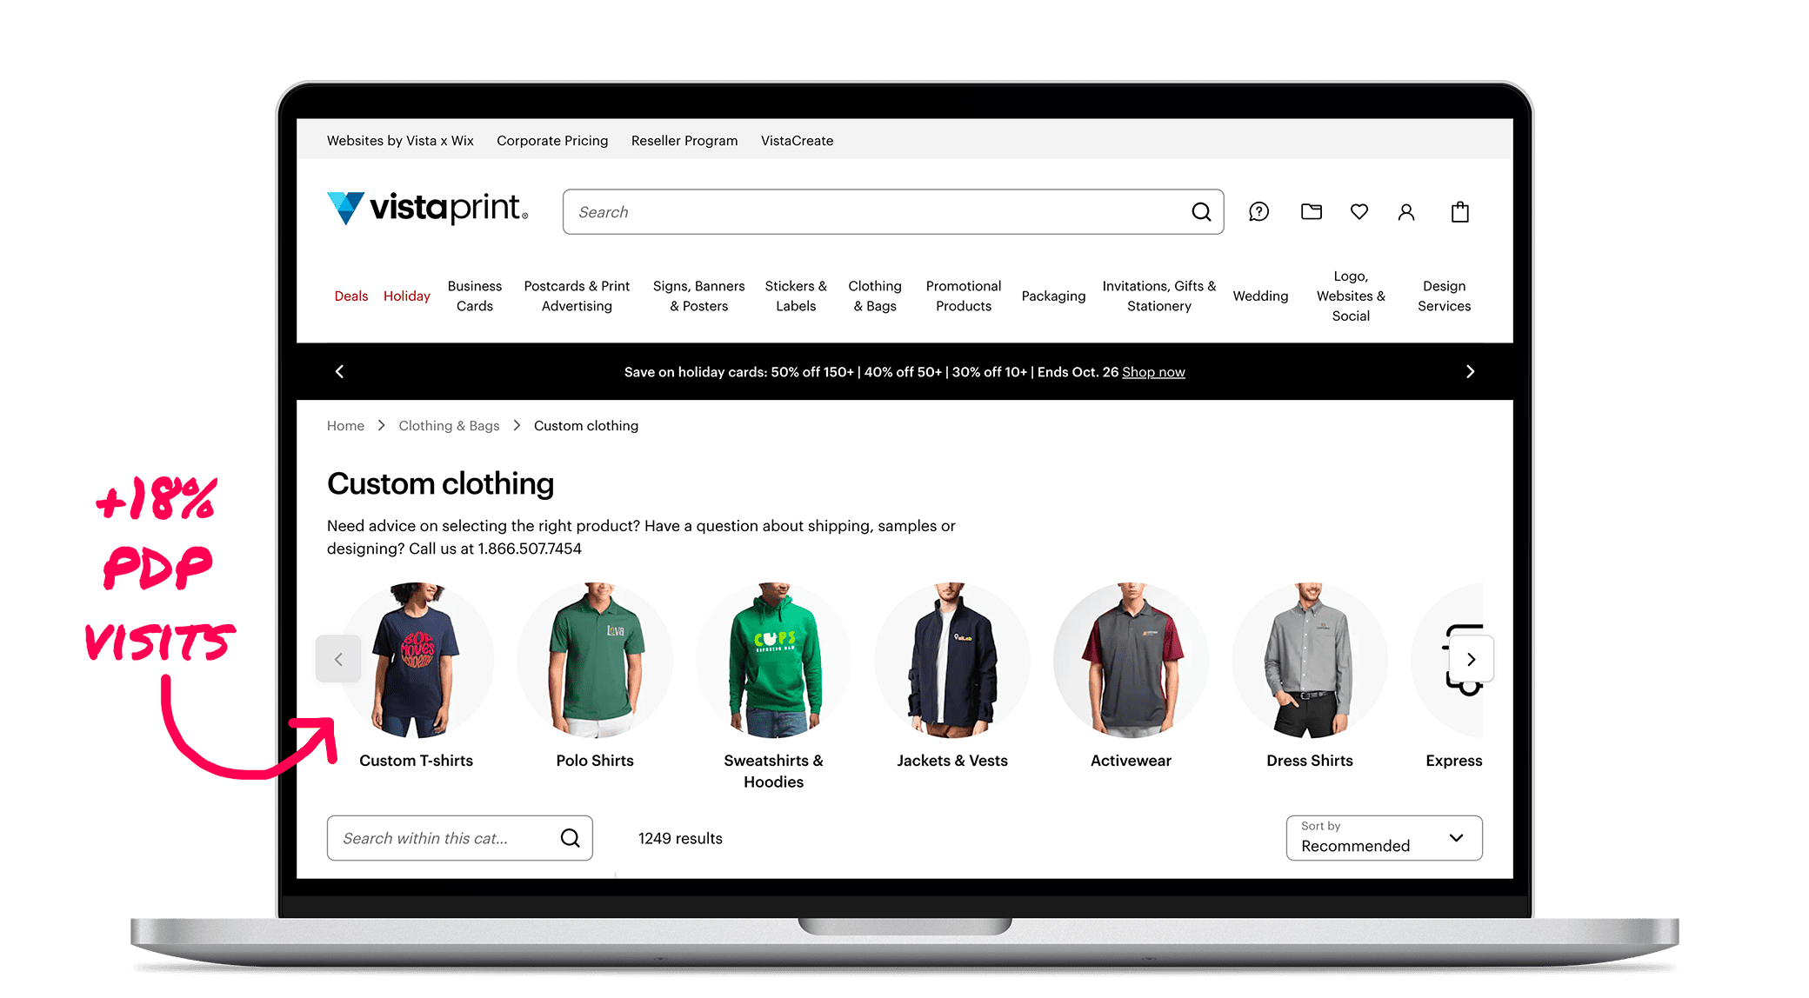Open the help chat bubble icon
1809x998 pixels.
[1258, 212]
